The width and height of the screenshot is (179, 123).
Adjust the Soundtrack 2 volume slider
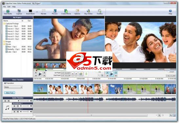pyautogui.click(x=25, y=112)
